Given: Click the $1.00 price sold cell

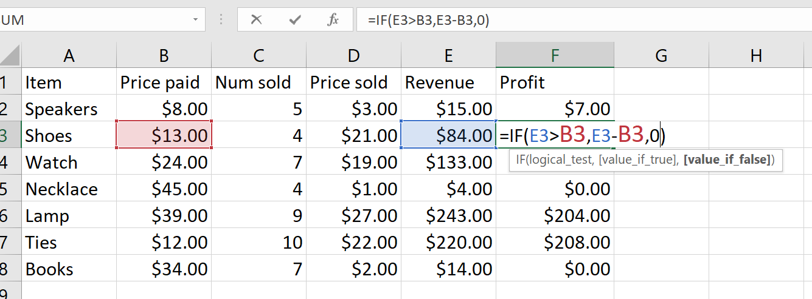Looking at the screenshot, I should point(353,189).
